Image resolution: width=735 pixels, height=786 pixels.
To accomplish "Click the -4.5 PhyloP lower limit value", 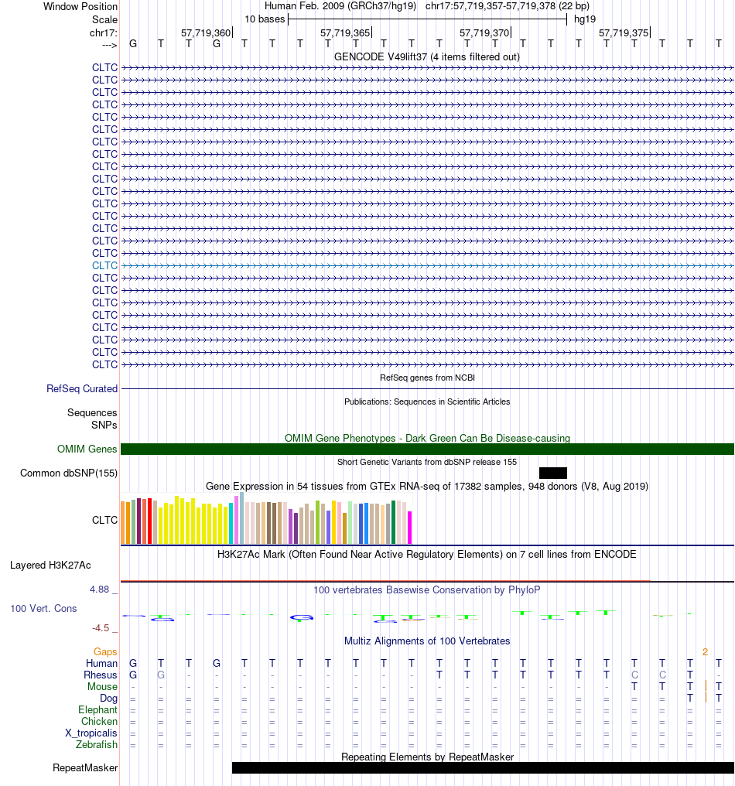I will coord(101,627).
